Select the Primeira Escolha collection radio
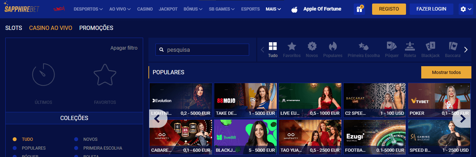 coord(76,148)
